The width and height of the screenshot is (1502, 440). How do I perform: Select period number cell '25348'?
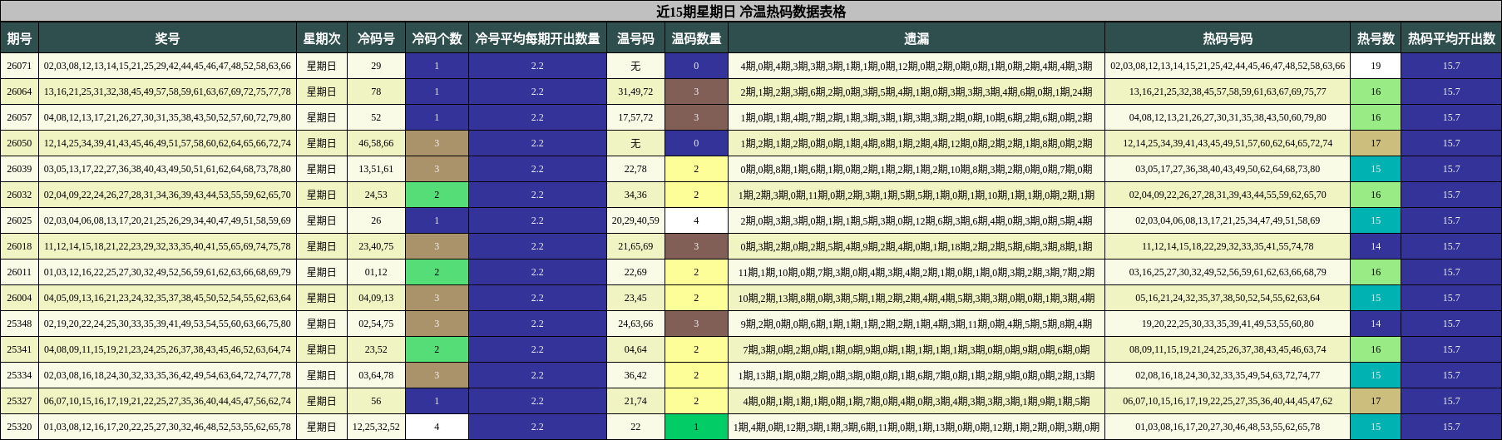[19, 324]
